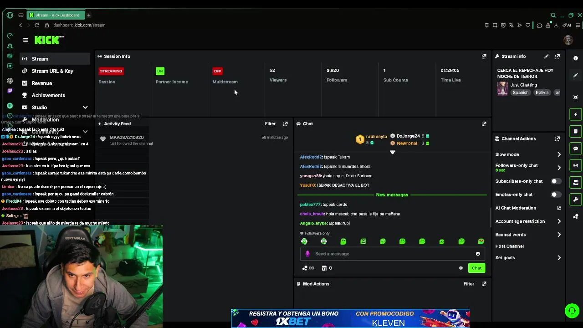The height and width of the screenshot is (328, 583).
Task: Open the green support bubble button
Action: point(571,311)
